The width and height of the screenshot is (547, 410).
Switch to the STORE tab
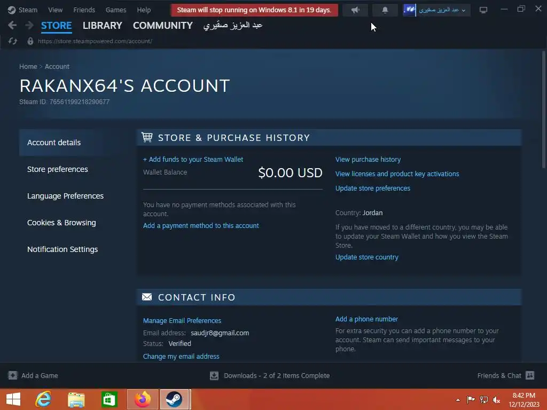(56, 26)
